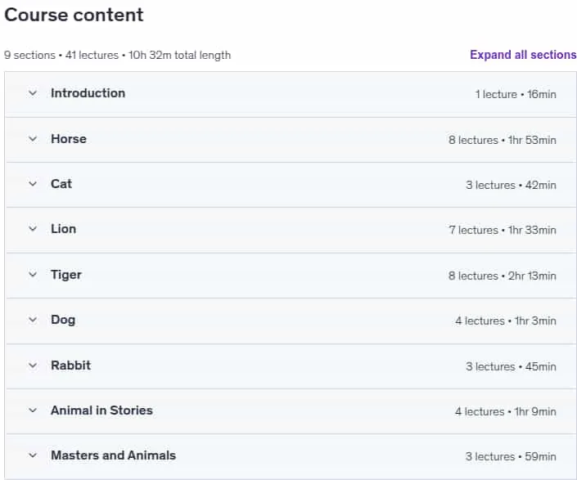This screenshot has height=480, width=577.
Task: Expand the Tiger section chevron
Action: pyautogui.click(x=33, y=275)
